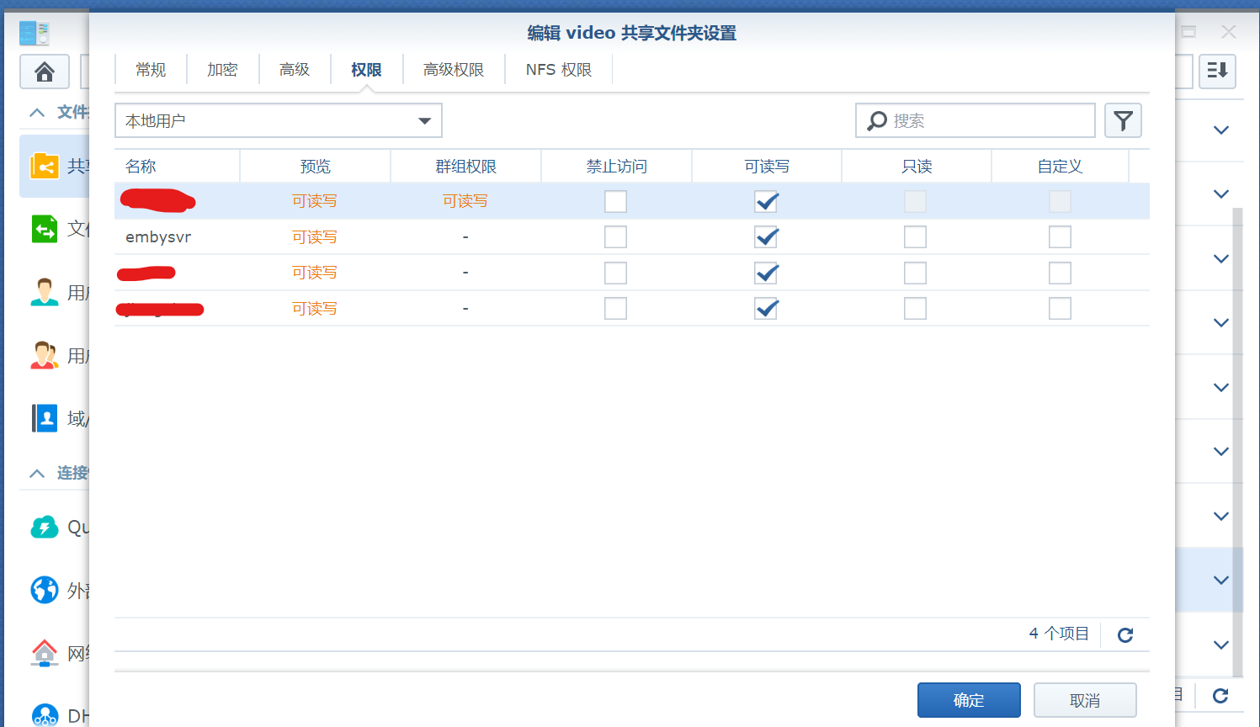The width and height of the screenshot is (1260, 727).
Task: Click the sort order icon at top right
Action: (x=1217, y=71)
